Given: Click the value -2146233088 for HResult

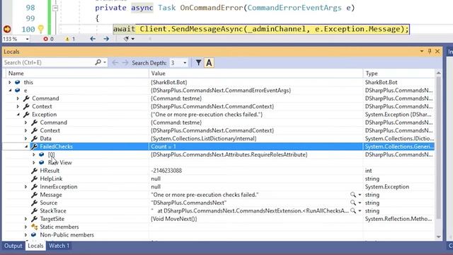Looking at the screenshot, I should pyautogui.click(x=166, y=171).
